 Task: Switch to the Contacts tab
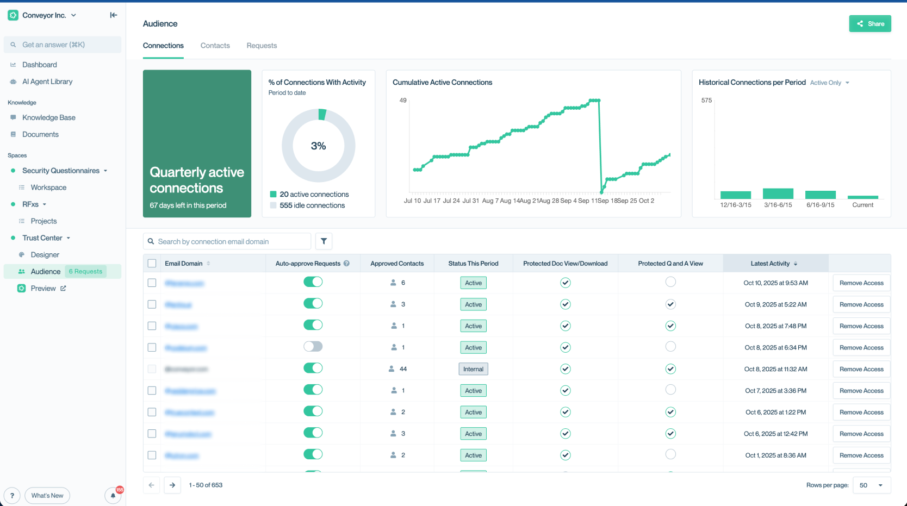pos(215,46)
